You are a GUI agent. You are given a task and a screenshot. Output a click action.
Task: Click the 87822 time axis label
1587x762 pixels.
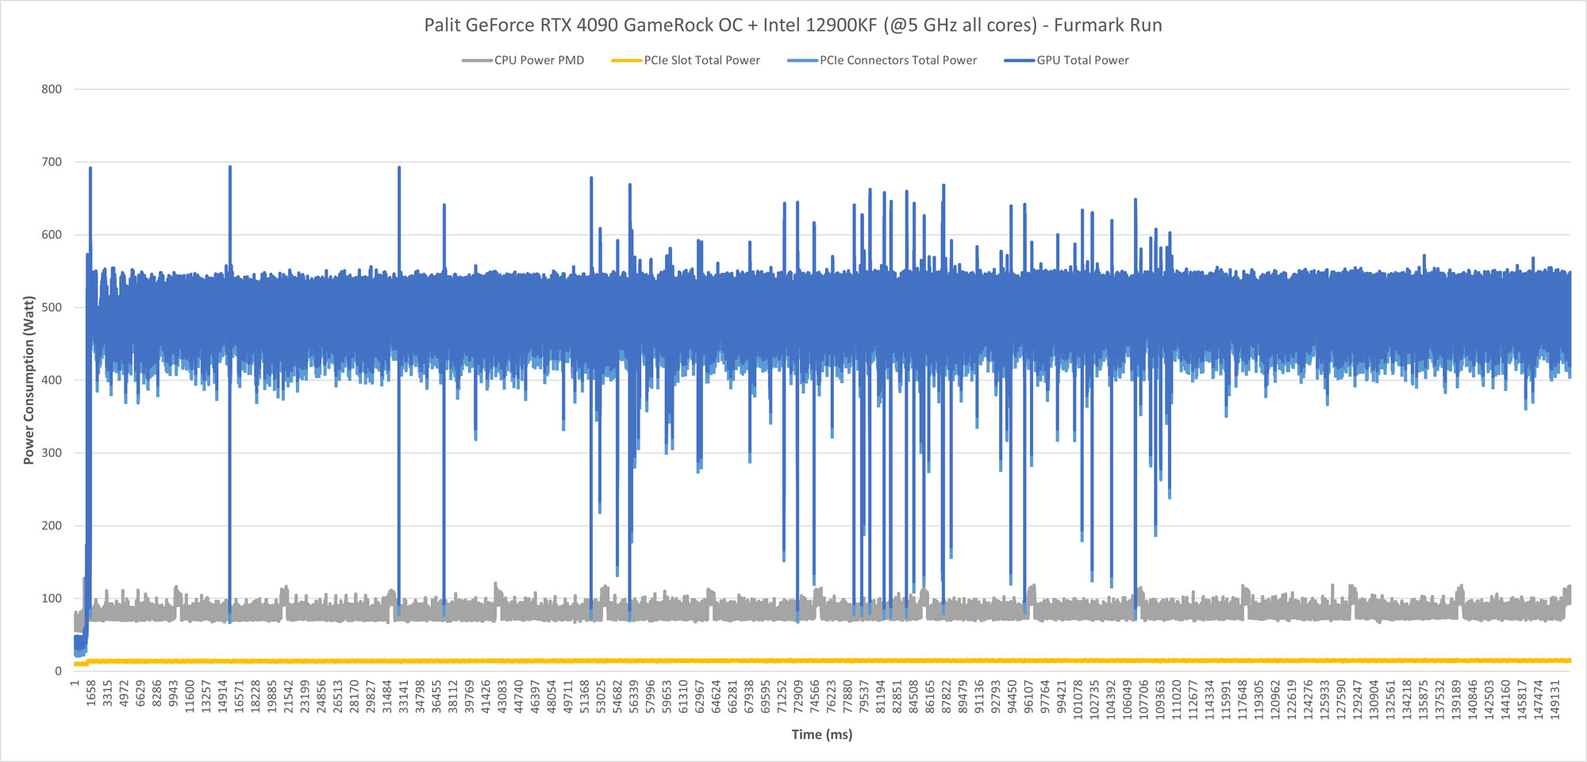(947, 697)
